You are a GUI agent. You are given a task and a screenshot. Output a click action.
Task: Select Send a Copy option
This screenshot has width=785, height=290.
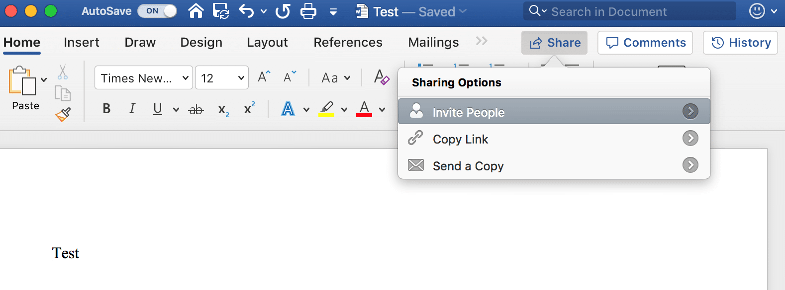tap(554, 165)
